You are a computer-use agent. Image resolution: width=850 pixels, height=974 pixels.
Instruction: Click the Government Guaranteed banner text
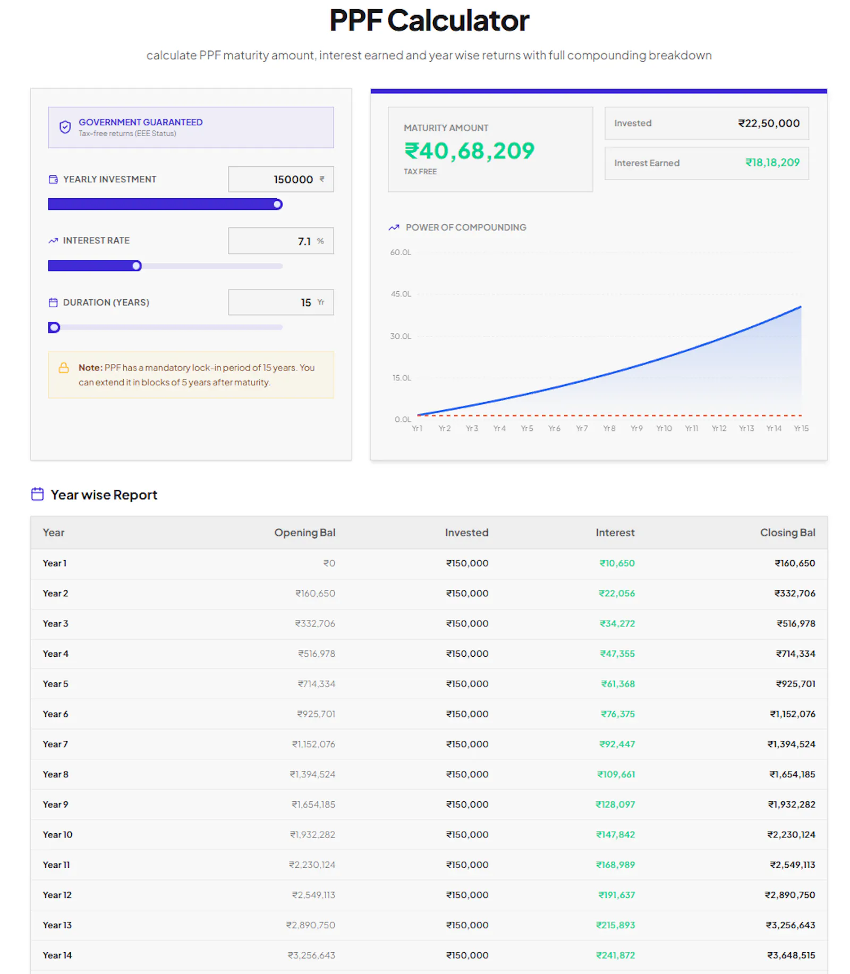141,122
